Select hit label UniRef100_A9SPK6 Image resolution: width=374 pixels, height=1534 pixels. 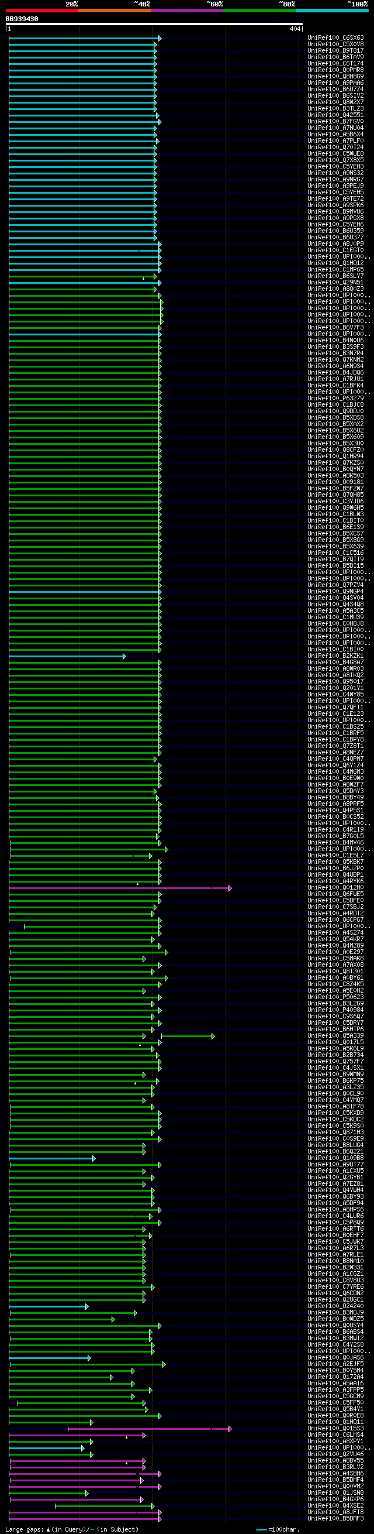pyautogui.click(x=335, y=205)
